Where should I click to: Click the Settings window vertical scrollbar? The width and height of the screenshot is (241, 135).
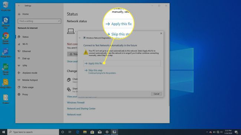pyautogui.click(x=169, y=63)
